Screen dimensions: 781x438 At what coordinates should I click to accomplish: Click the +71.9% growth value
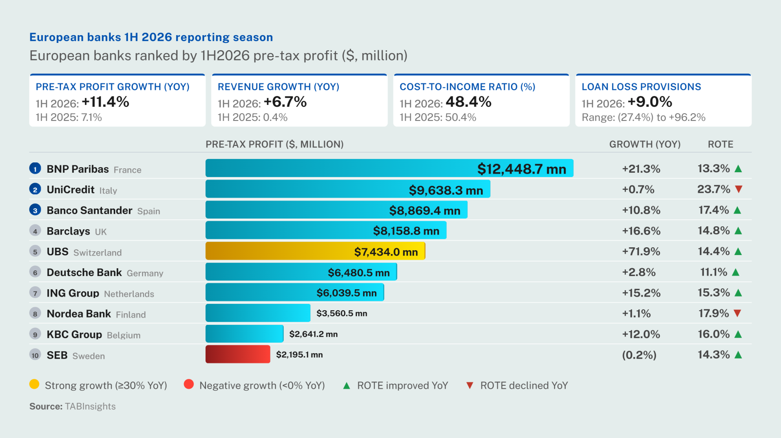(641, 252)
